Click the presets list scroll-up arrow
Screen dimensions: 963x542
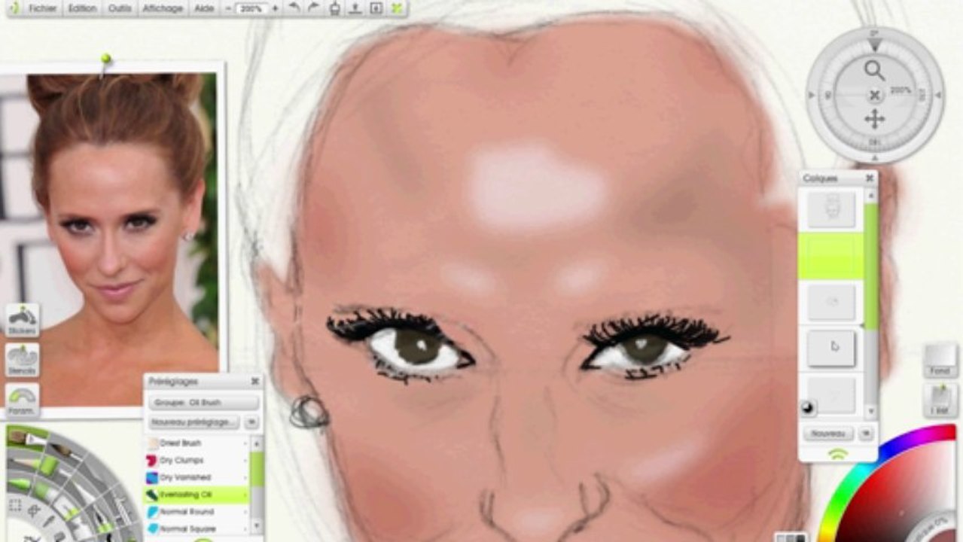tap(257, 443)
